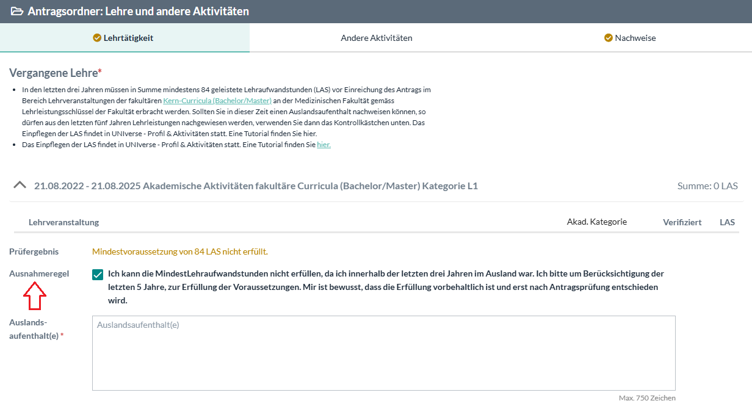
Task: Click the red upward arrow annotation
Action: pyautogui.click(x=35, y=299)
